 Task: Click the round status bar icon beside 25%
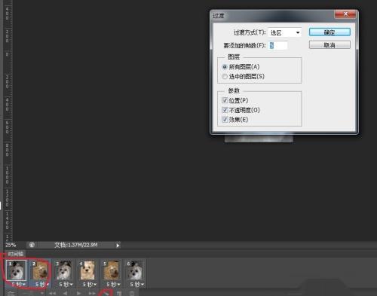32,245
